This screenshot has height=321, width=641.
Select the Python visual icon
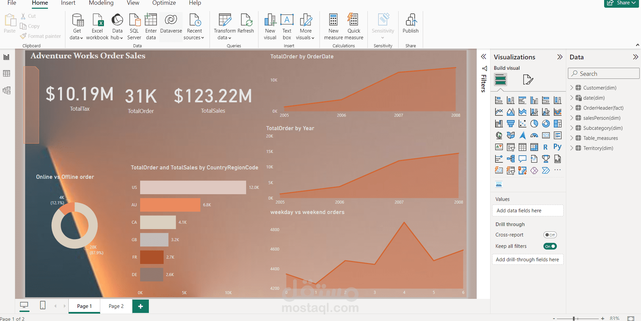pyautogui.click(x=558, y=147)
